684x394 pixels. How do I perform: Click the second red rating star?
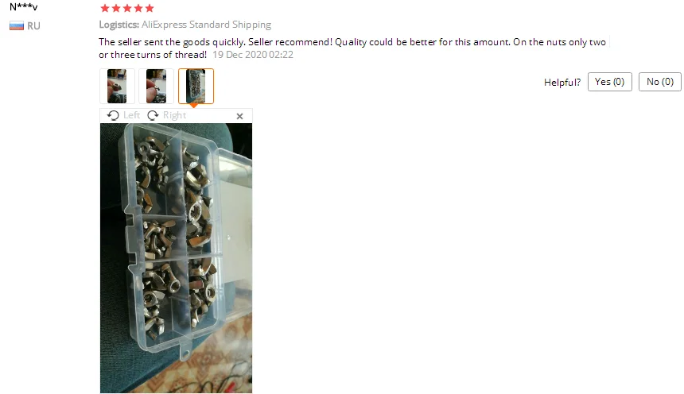pos(116,8)
